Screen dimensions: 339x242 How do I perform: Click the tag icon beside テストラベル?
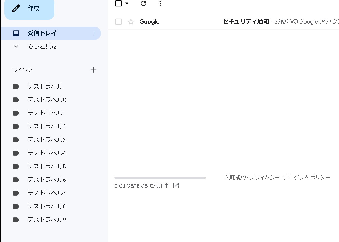pos(16,87)
